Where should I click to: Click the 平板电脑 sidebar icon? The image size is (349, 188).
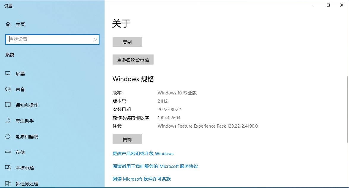pyautogui.click(x=7, y=168)
